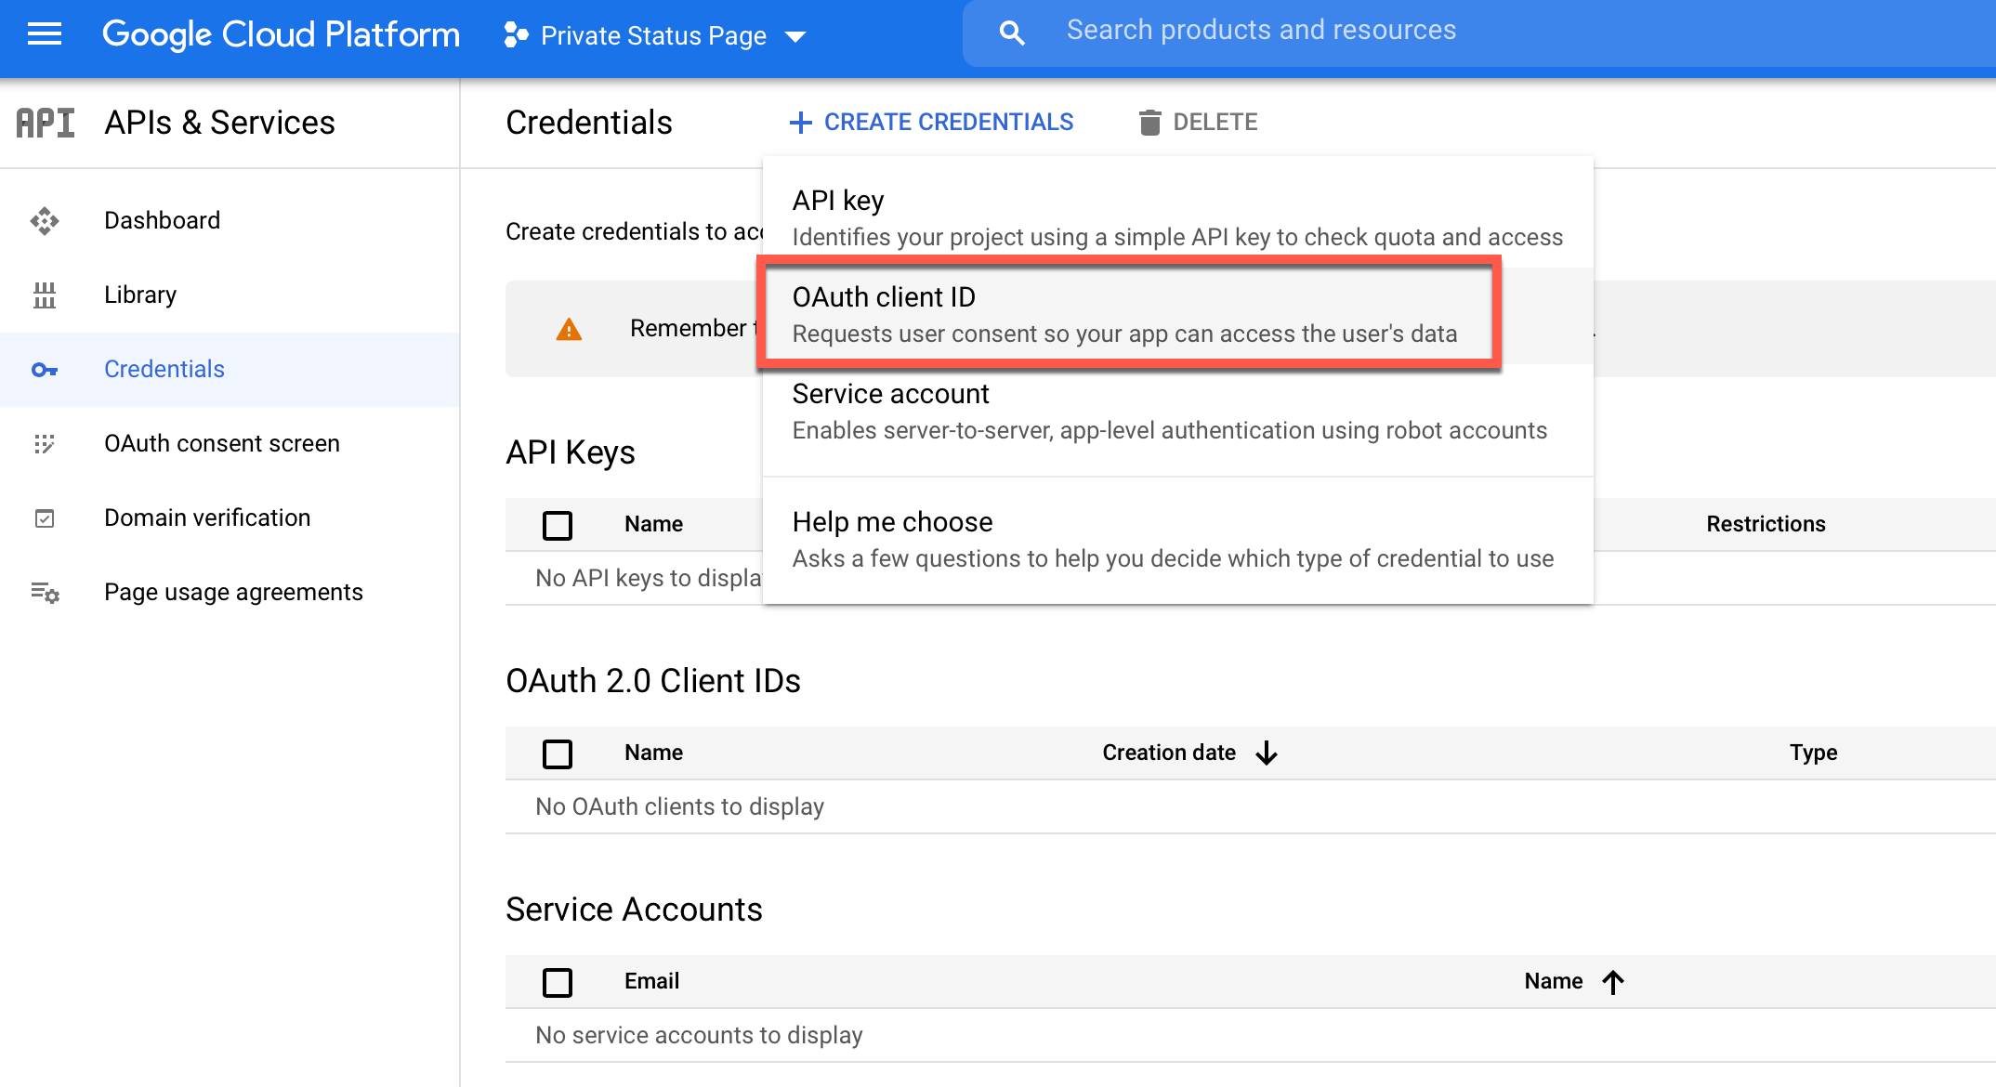The width and height of the screenshot is (1996, 1087).
Task: Toggle the Service Accounts email checkbox
Action: [x=557, y=980]
